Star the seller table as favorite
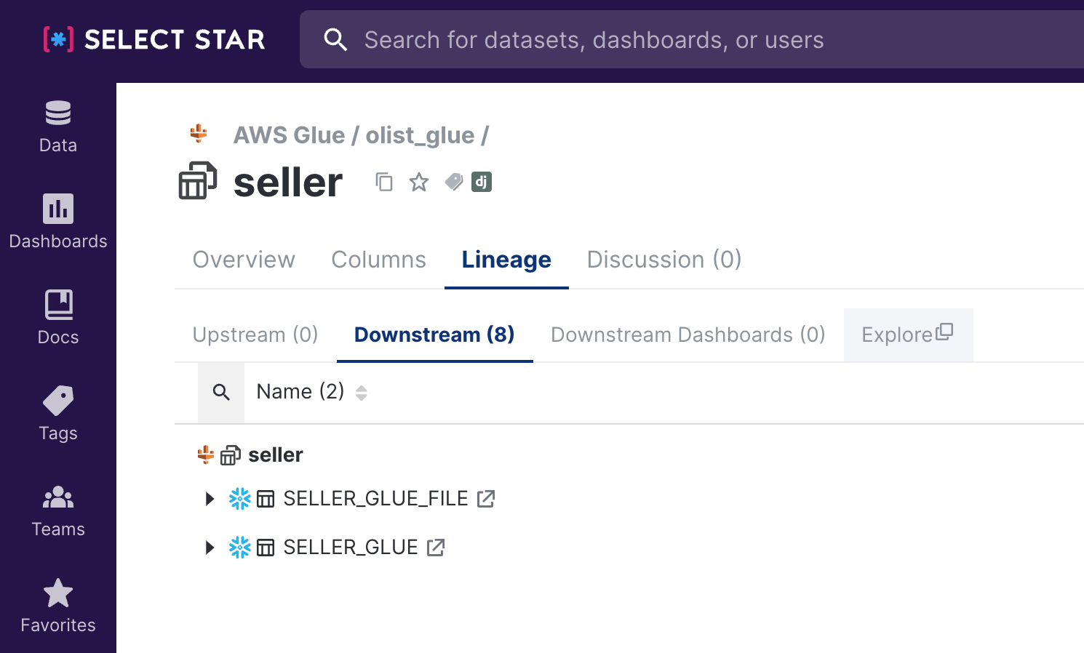 coord(419,182)
